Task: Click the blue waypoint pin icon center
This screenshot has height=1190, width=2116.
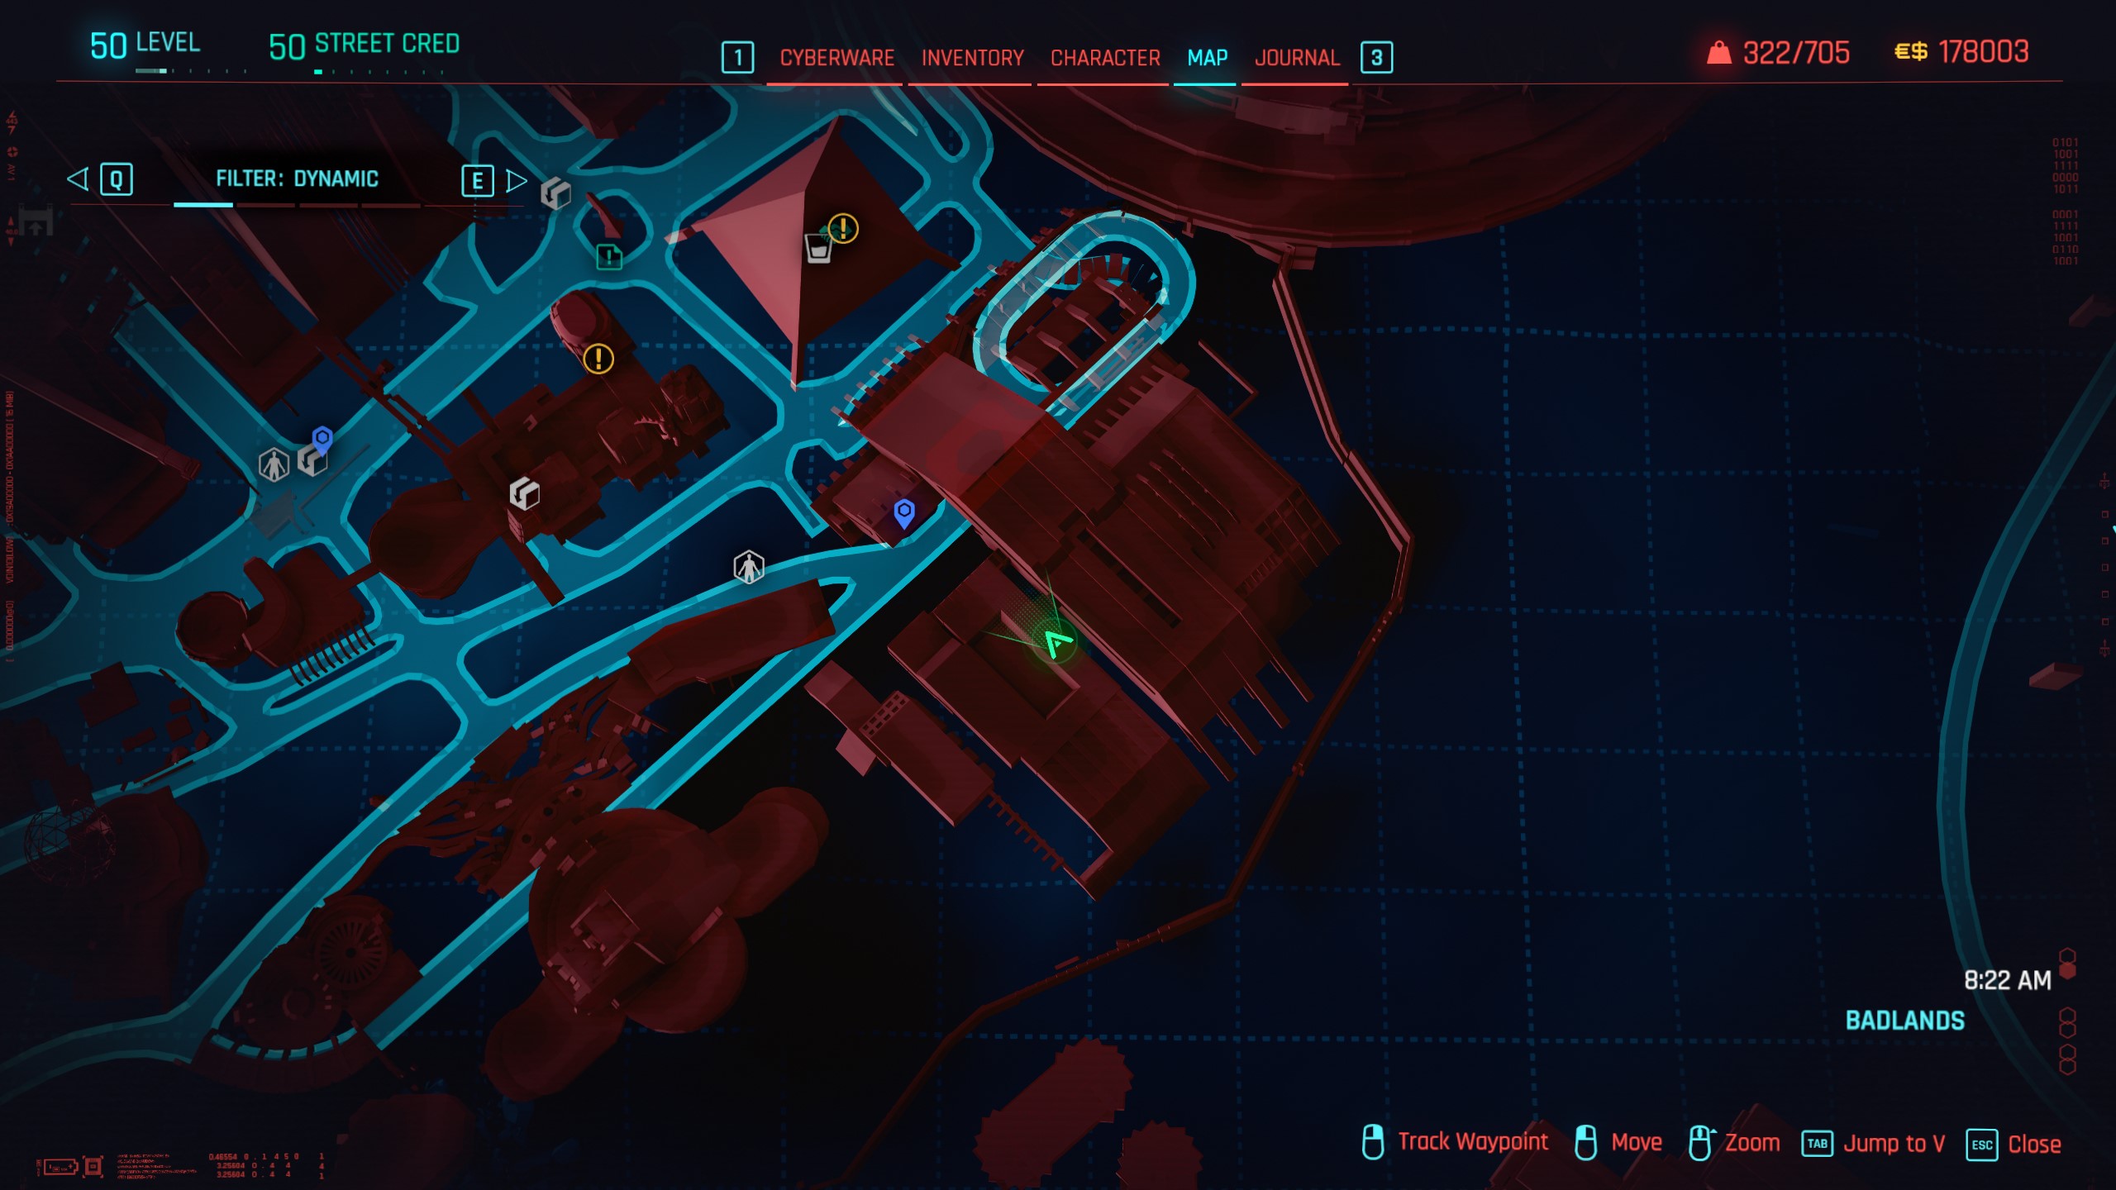Action: click(904, 512)
